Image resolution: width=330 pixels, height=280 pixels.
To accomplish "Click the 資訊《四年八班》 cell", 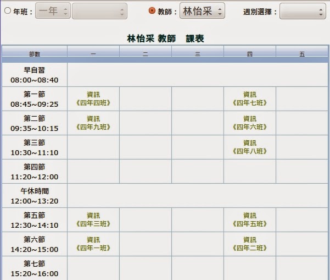I will (x=250, y=147).
